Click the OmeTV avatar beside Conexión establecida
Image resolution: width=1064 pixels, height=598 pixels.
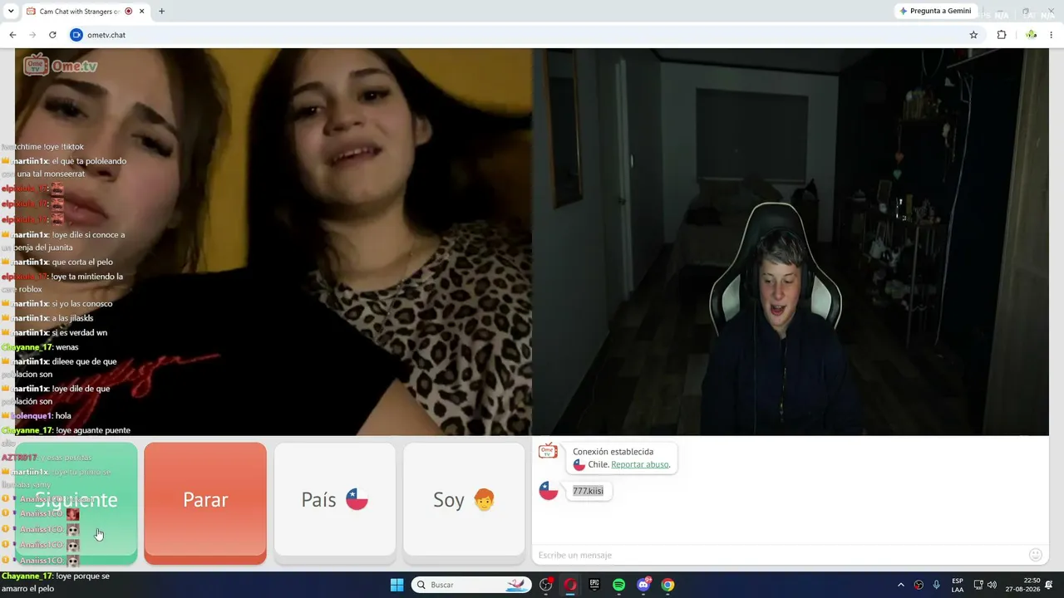(x=548, y=451)
